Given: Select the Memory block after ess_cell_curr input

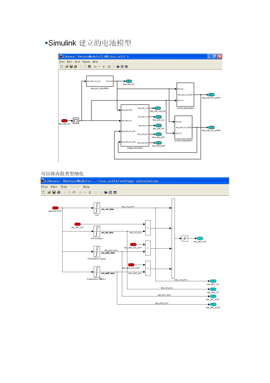Looking at the screenshot, I should coord(76,121).
